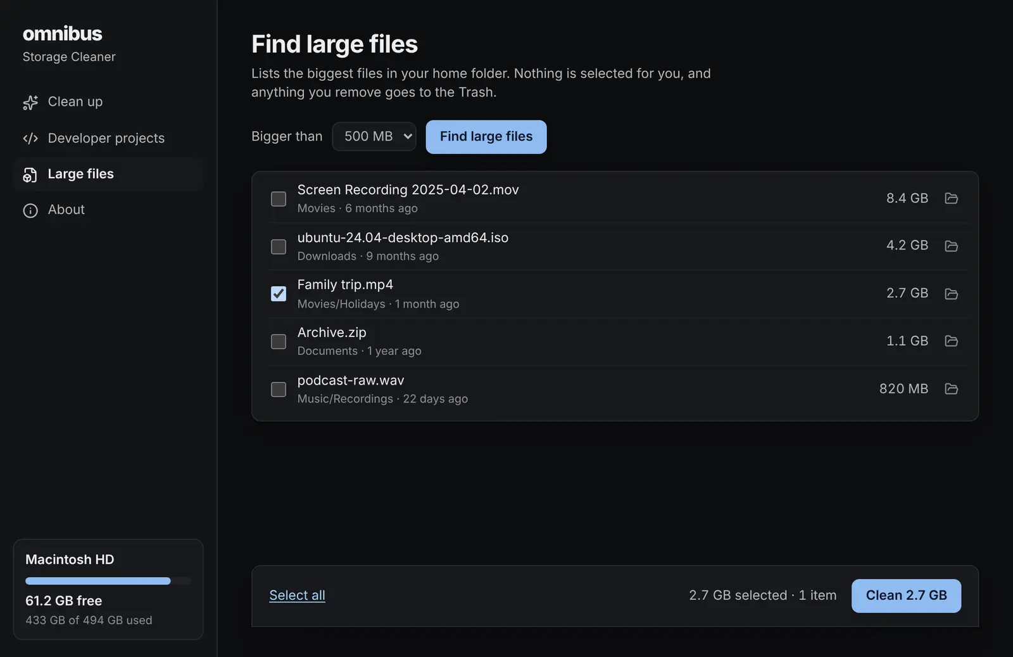
Task: Check the Screen Recording 2025-04-02.mov checkbox
Action: click(279, 199)
